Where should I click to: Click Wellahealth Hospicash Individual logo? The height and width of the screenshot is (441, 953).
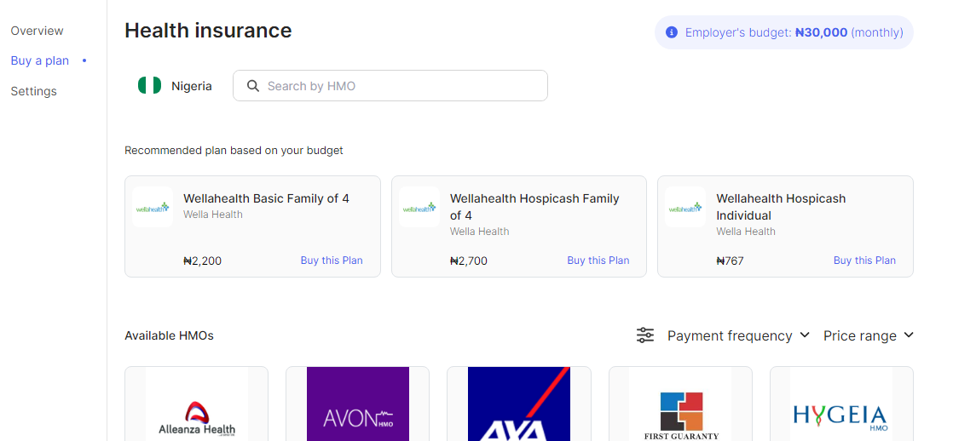(685, 207)
